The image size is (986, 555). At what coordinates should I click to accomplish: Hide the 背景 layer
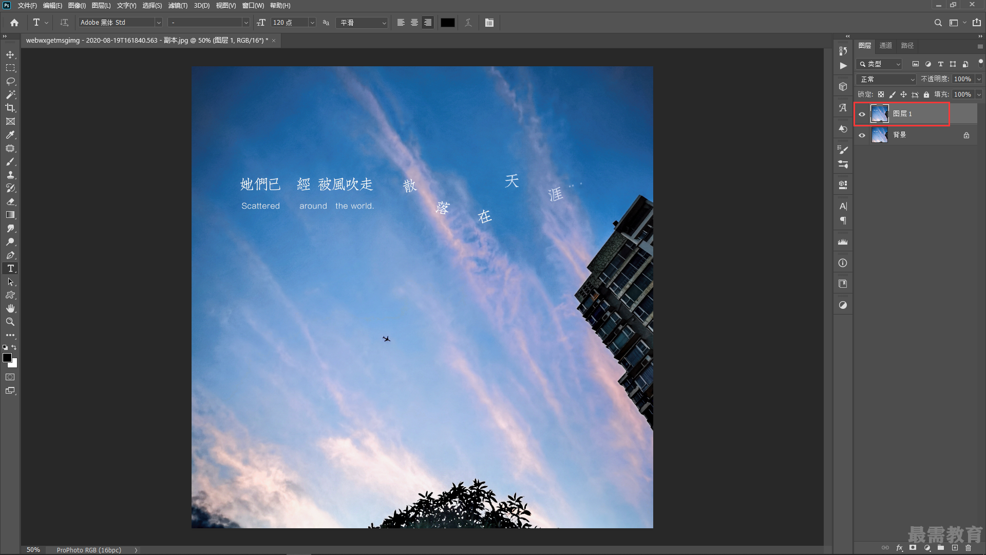(x=862, y=135)
